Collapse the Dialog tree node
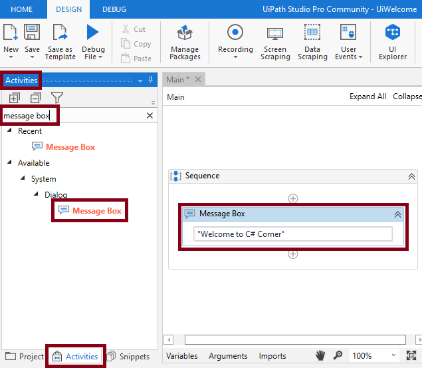Screen dimensions: 422x368 point(36,194)
